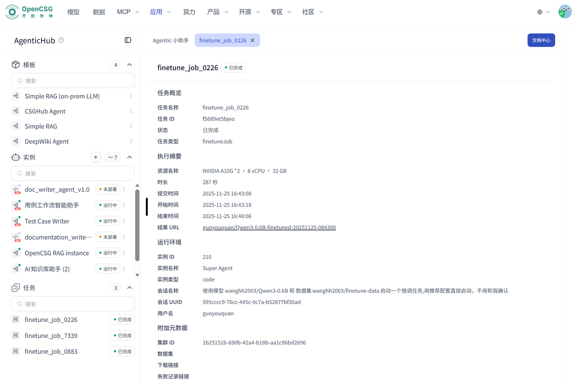Click the user avatar icon
This screenshot has width=574, height=385.
point(564,12)
